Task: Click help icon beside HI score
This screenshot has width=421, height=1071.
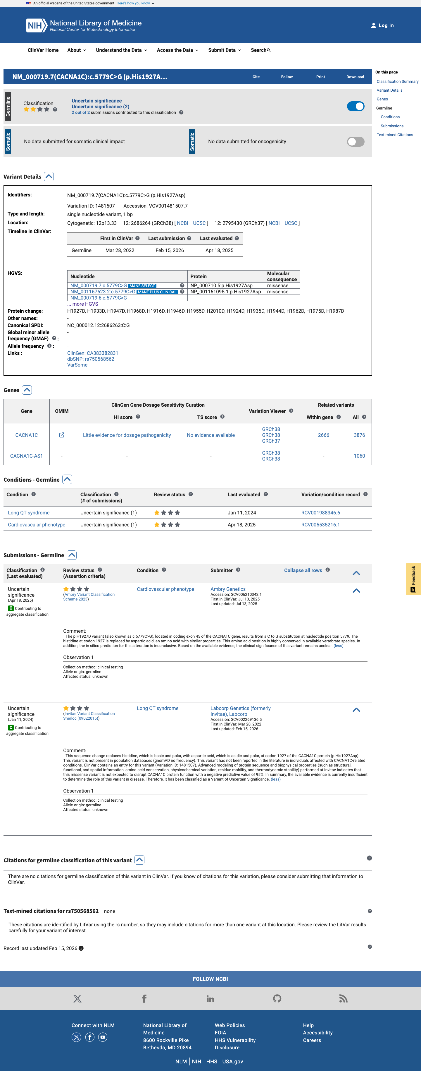Action: [x=138, y=417]
